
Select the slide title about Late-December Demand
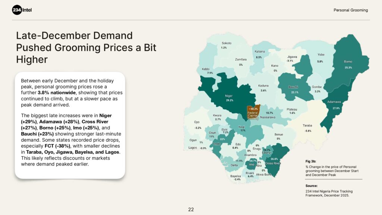[86, 47]
